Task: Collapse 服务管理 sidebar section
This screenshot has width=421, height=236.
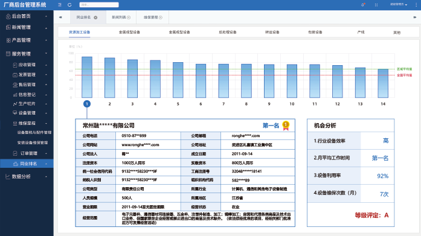Action: tap(27, 54)
